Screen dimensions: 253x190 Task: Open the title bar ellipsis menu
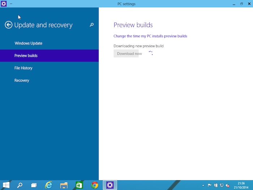[x=11, y=4]
